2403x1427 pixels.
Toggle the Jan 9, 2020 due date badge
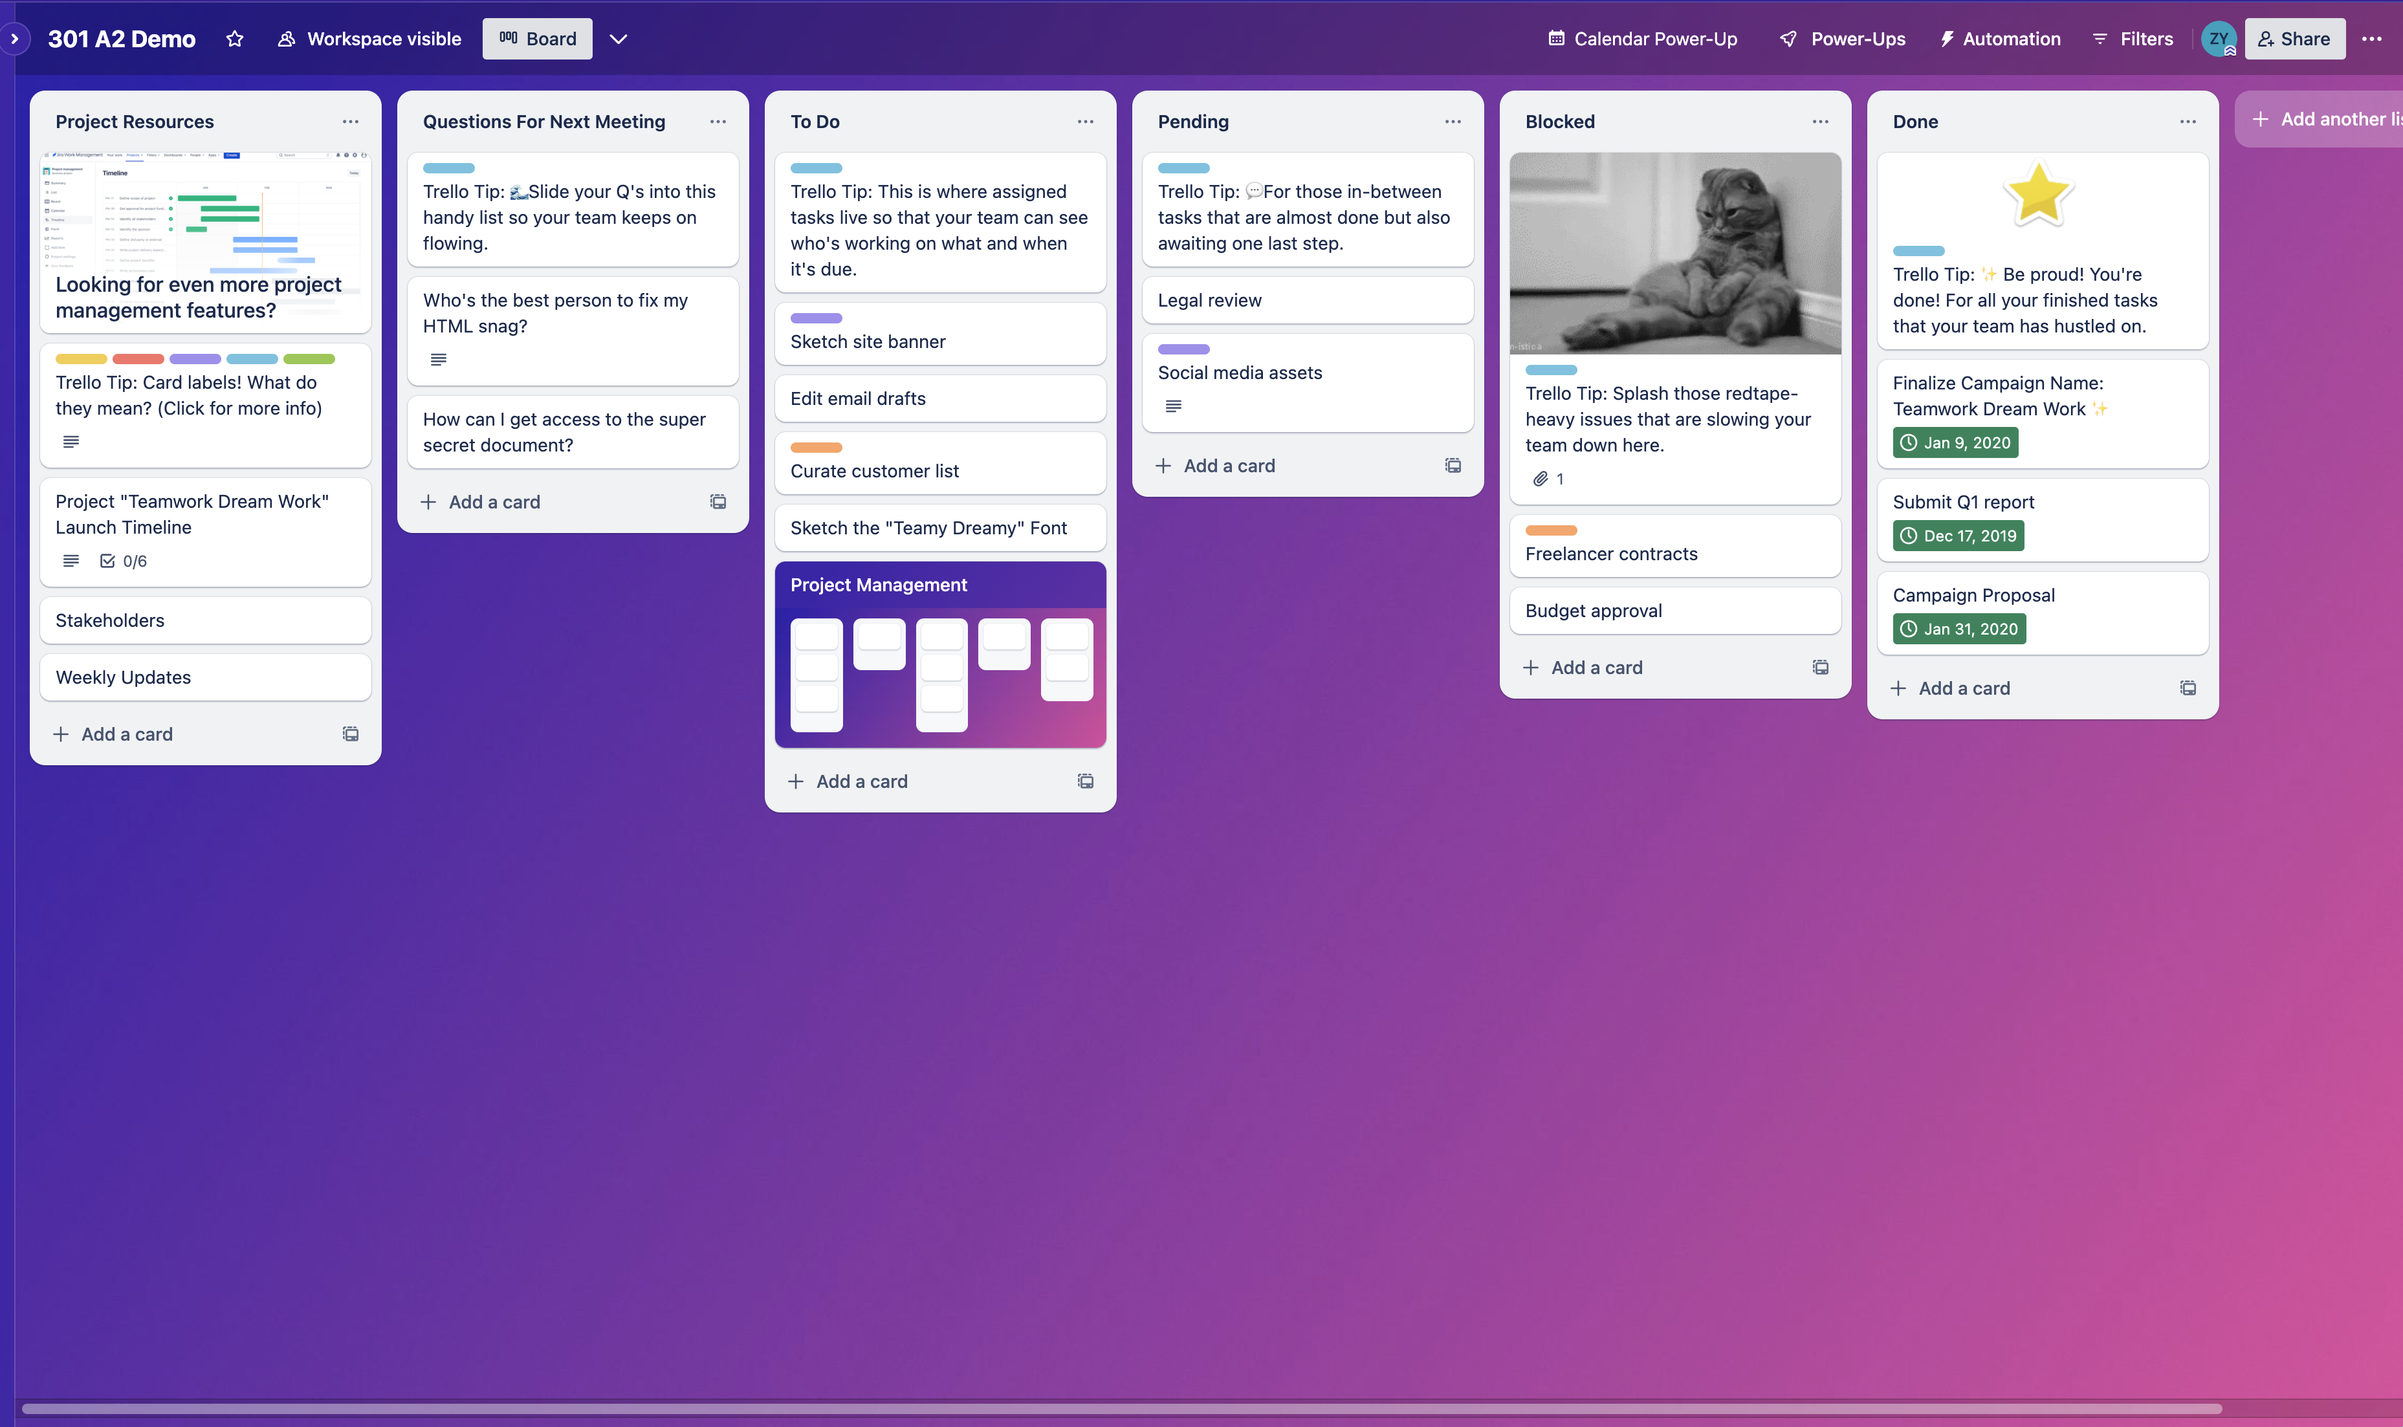[1955, 443]
